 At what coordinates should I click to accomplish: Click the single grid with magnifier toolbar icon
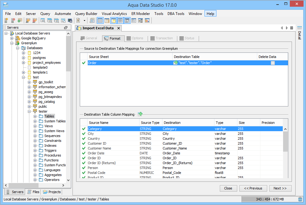(43, 20)
